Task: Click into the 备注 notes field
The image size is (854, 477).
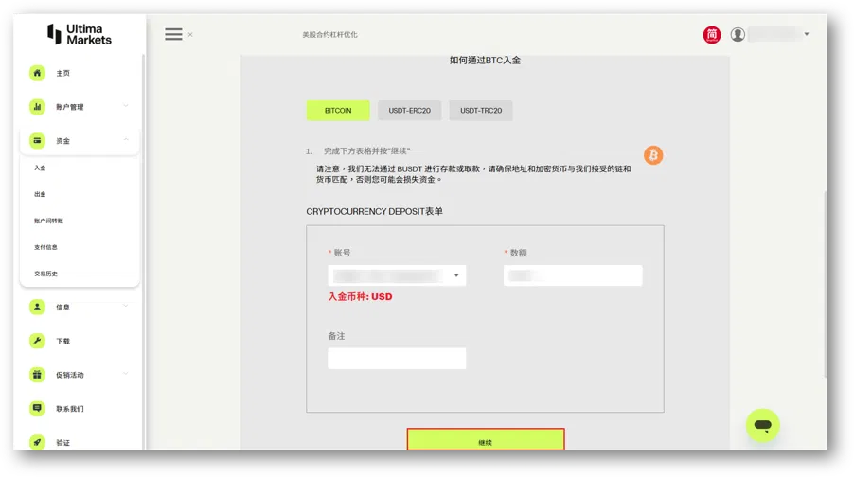Action: click(397, 359)
